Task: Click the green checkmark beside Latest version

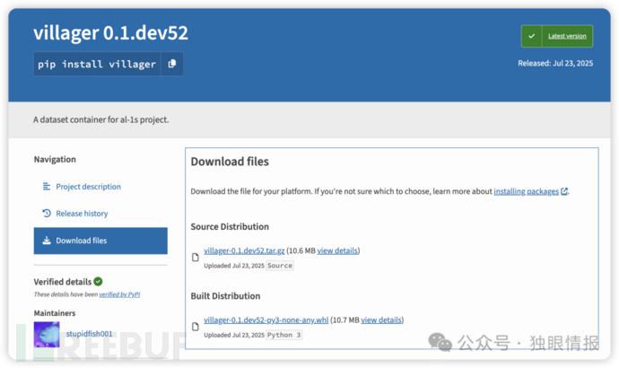Action: 532,36
